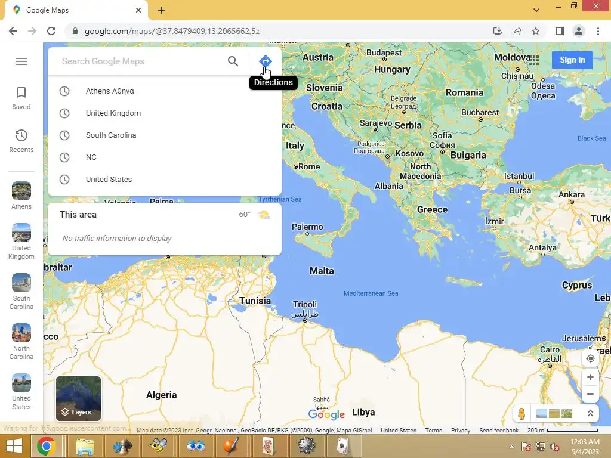
Task: Show your current location
Action: (x=590, y=358)
